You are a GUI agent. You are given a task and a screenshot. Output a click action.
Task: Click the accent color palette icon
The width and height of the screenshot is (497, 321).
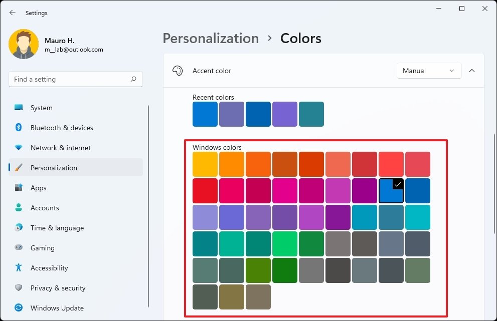[177, 71]
